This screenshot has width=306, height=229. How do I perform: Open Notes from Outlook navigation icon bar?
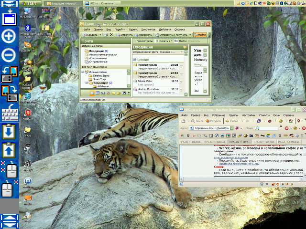point(113,93)
